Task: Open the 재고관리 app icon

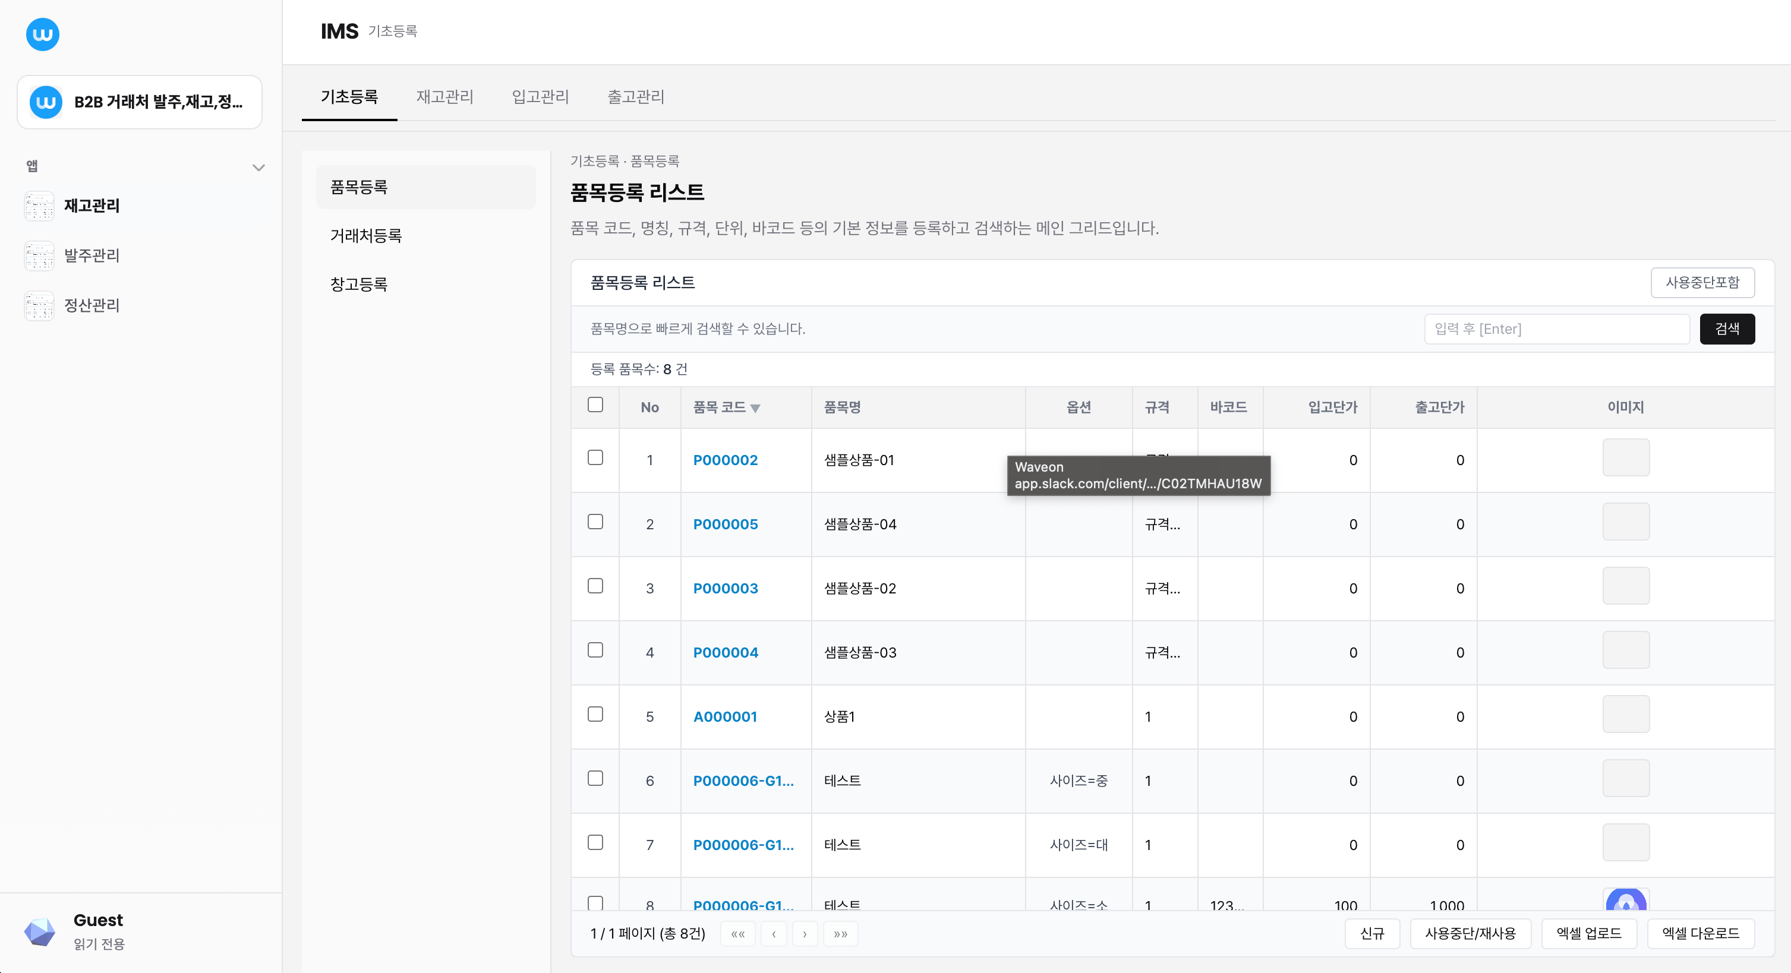Action: click(x=38, y=206)
